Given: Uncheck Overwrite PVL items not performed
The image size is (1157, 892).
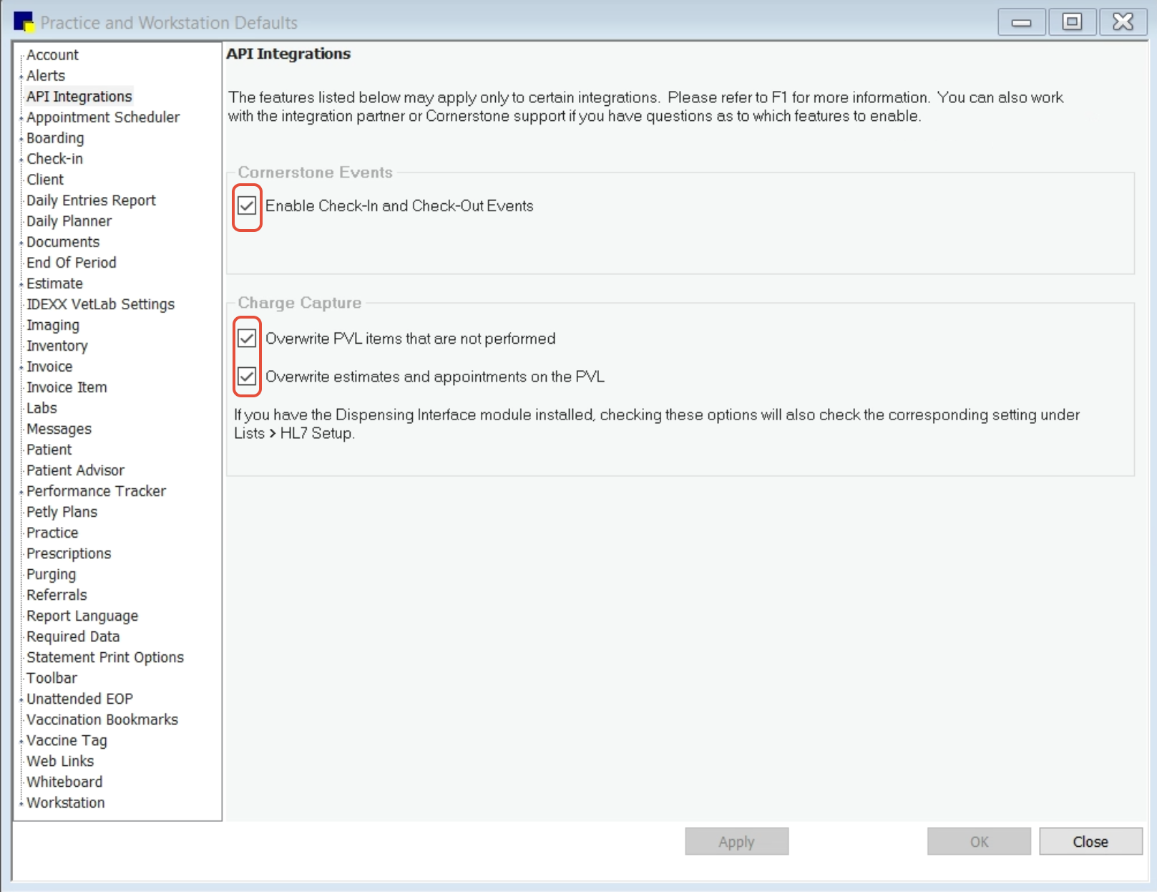Looking at the screenshot, I should coord(247,338).
